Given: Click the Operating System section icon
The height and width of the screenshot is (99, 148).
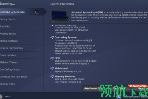Looking at the screenshot, I should coord(52,37).
